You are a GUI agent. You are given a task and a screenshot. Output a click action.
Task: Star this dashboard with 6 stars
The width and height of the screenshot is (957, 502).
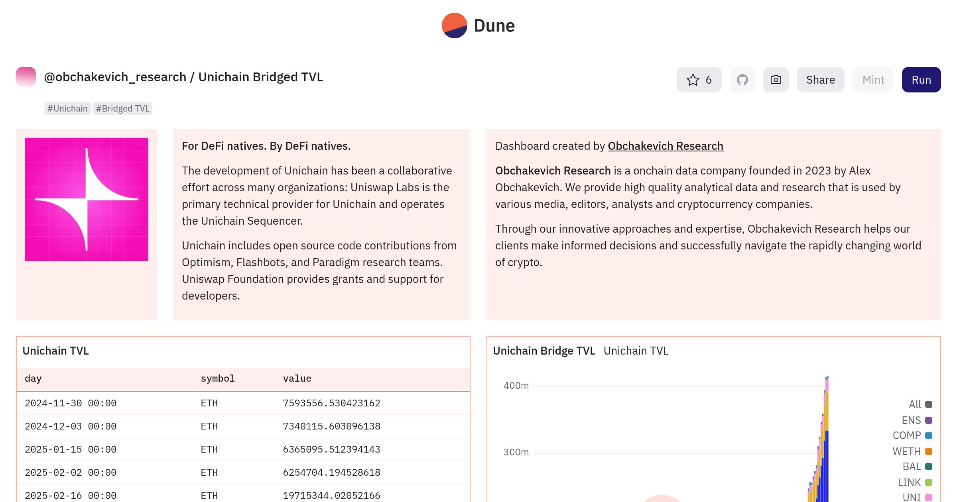[699, 80]
